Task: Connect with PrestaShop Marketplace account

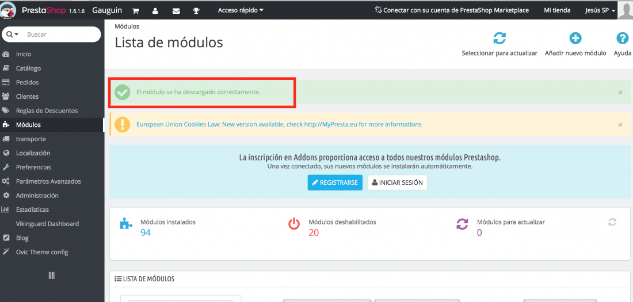Action: (x=452, y=10)
